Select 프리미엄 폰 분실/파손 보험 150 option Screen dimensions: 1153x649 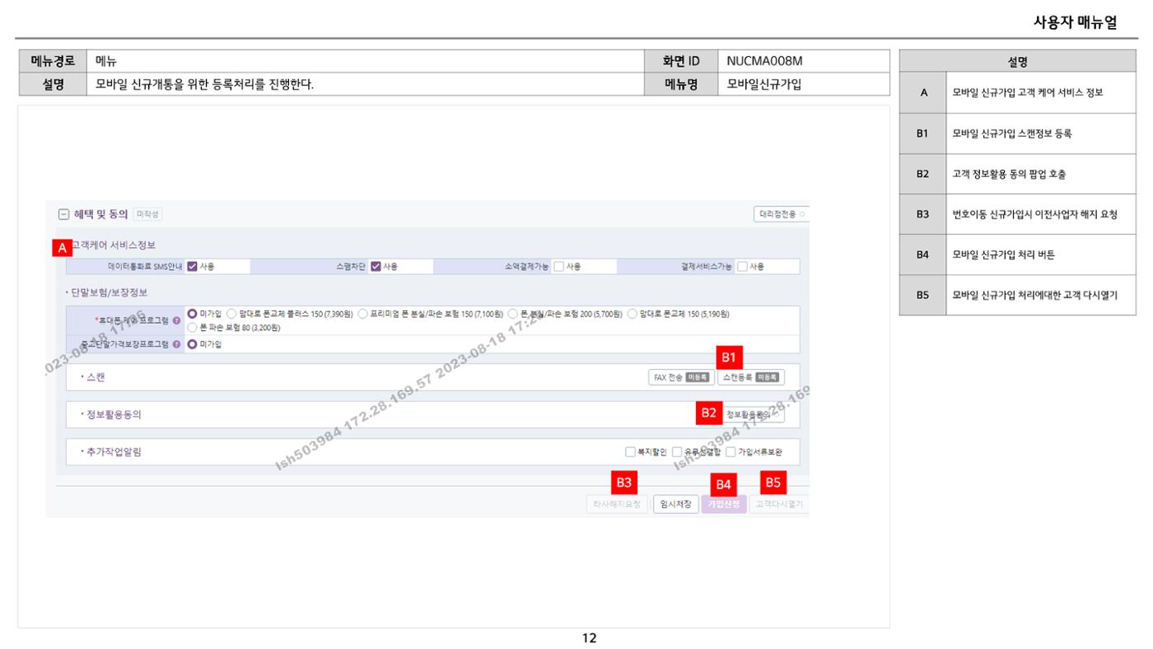362,313
